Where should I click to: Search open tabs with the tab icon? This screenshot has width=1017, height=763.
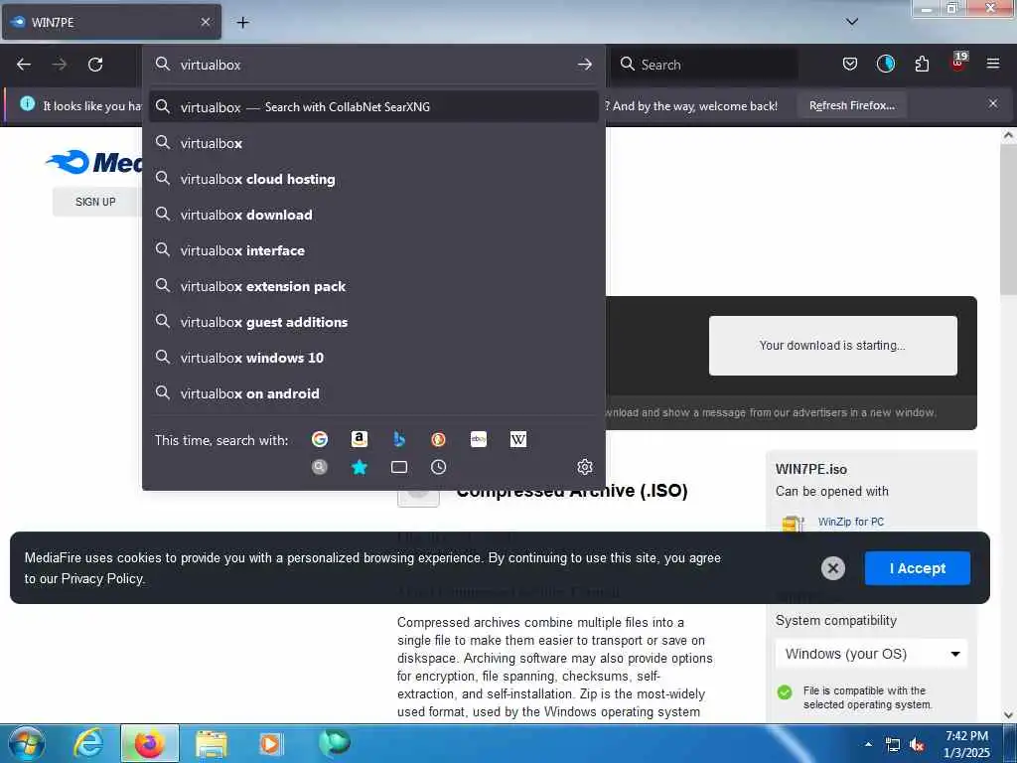click(x=399, y=467)
